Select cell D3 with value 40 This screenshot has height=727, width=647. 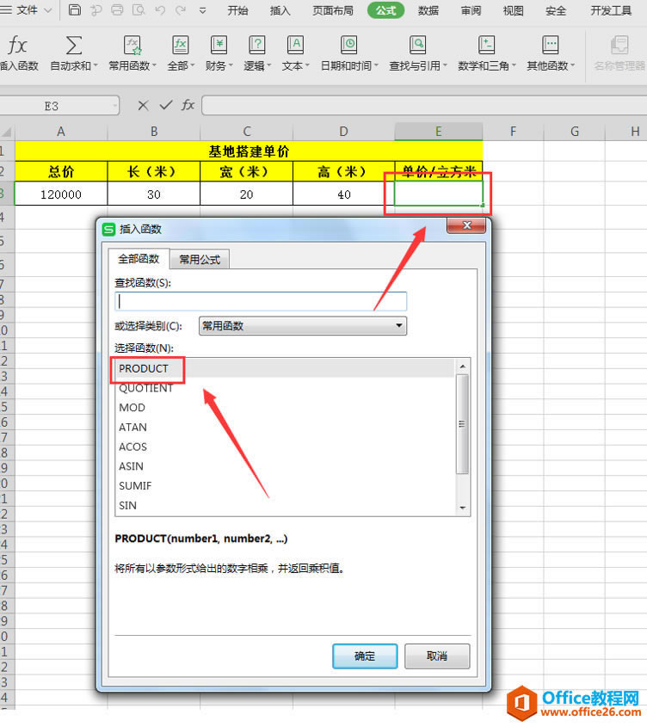(343, 194)
